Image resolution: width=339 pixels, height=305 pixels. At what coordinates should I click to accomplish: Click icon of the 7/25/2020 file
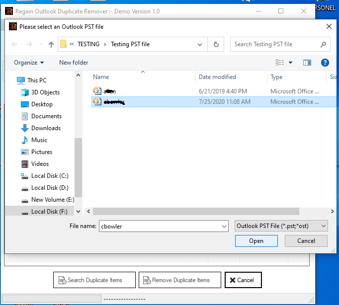[97, 101]
